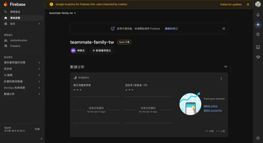Open the Gemini sparkle assistant
Image resolution: width=263 pixels, height=143 pixels.
[258, 25]
